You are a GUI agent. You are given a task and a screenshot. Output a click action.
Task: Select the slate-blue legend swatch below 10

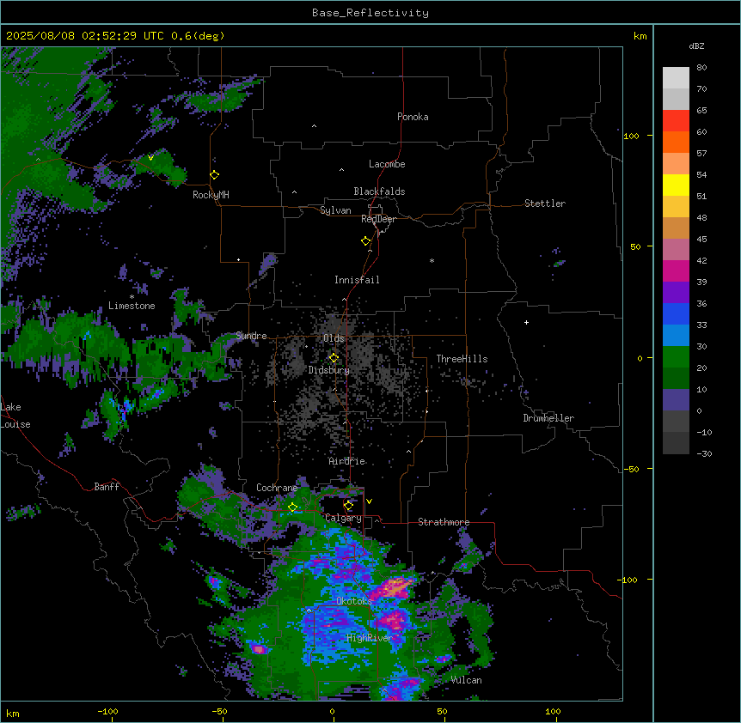point(676,400)
